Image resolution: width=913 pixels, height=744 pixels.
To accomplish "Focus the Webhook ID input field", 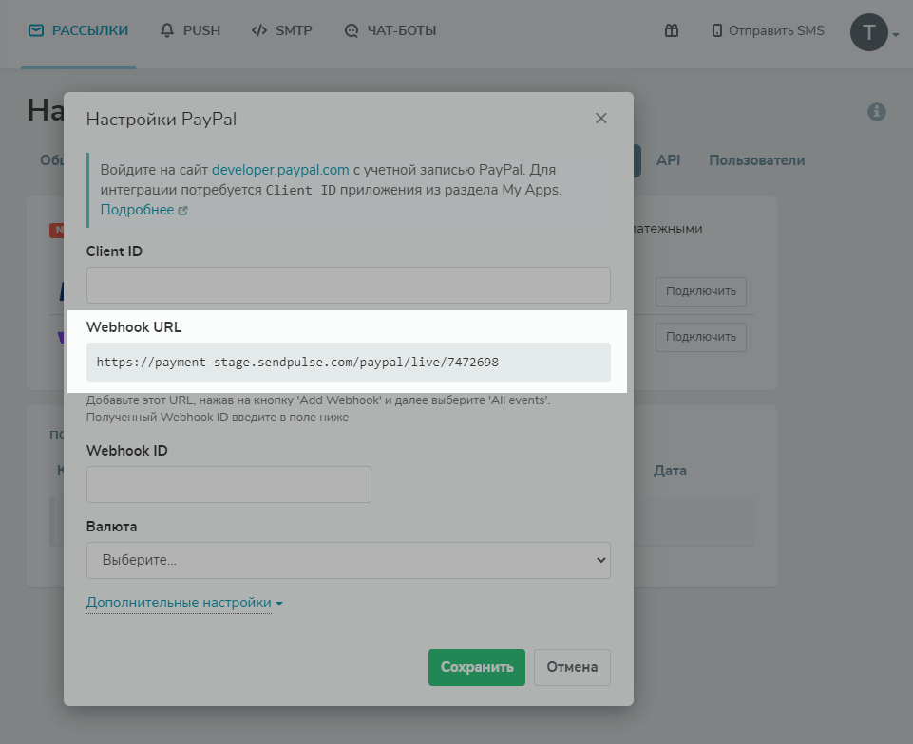I will pos(228,484).
